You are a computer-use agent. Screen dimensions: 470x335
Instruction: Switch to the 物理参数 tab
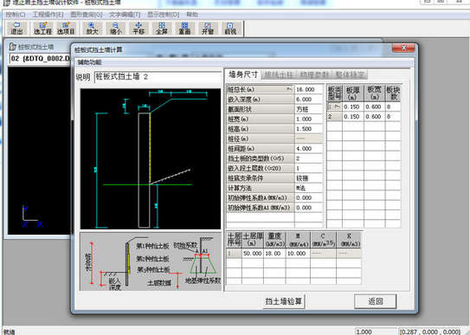coord(314,74)
